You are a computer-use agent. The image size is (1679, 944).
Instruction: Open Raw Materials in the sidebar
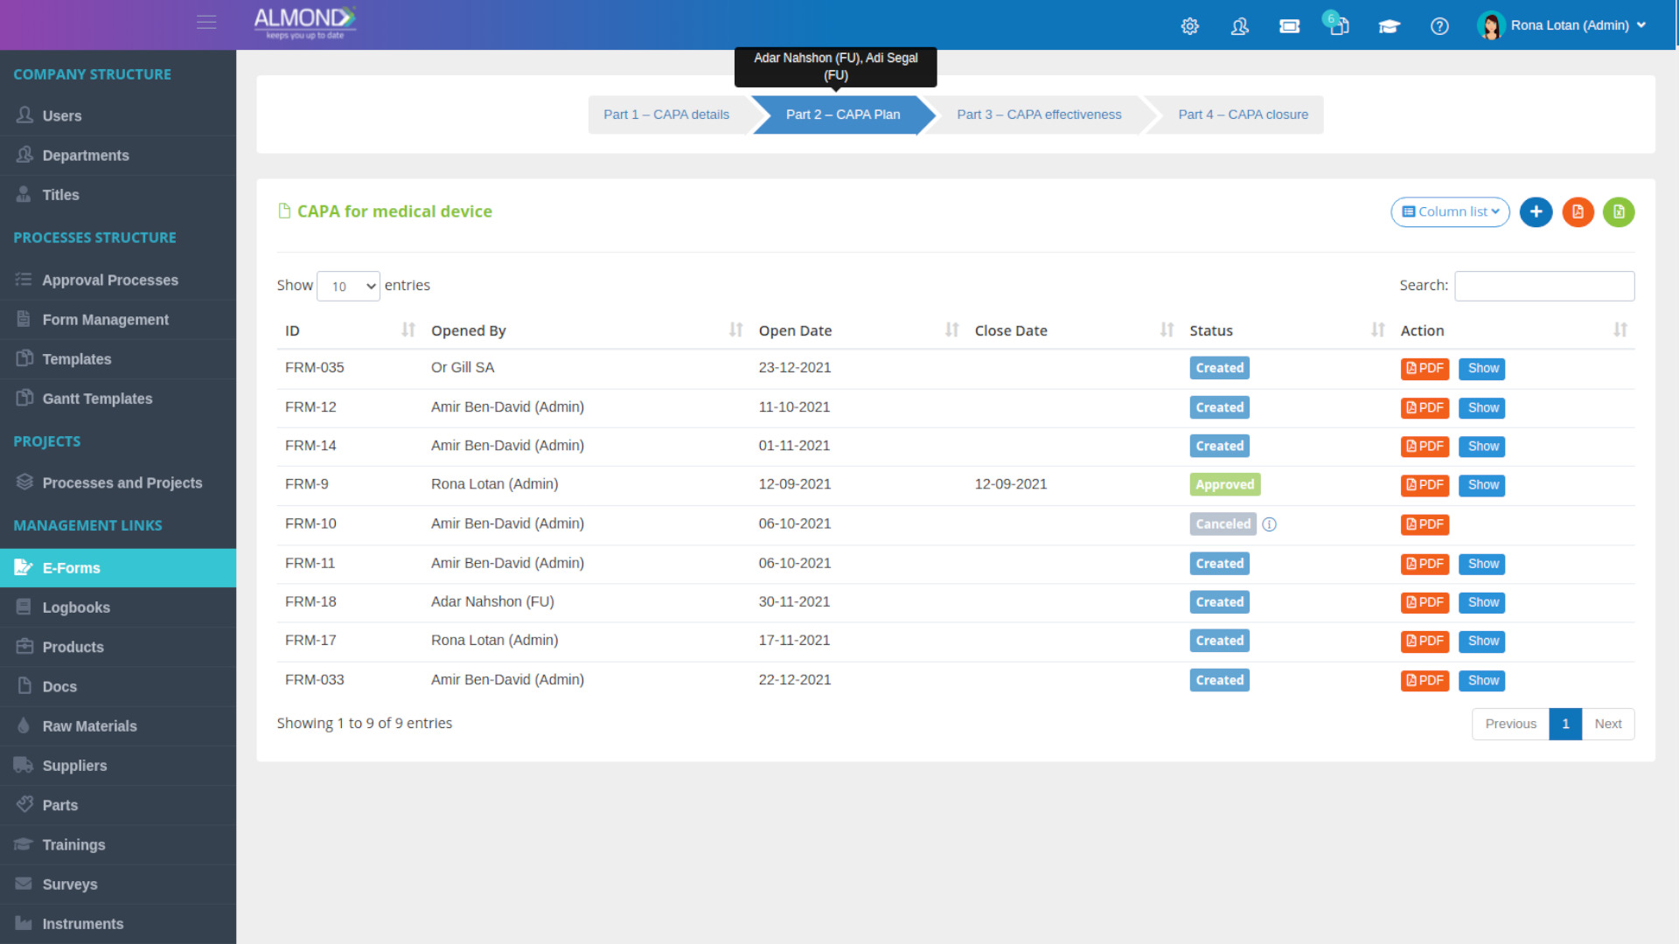pos(118,726)
